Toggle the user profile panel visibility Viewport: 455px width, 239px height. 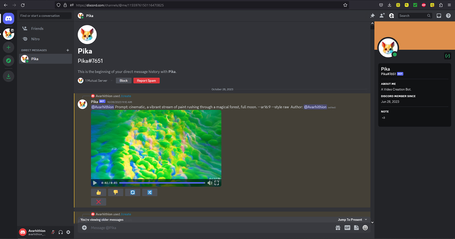click(x=391, y=16)
